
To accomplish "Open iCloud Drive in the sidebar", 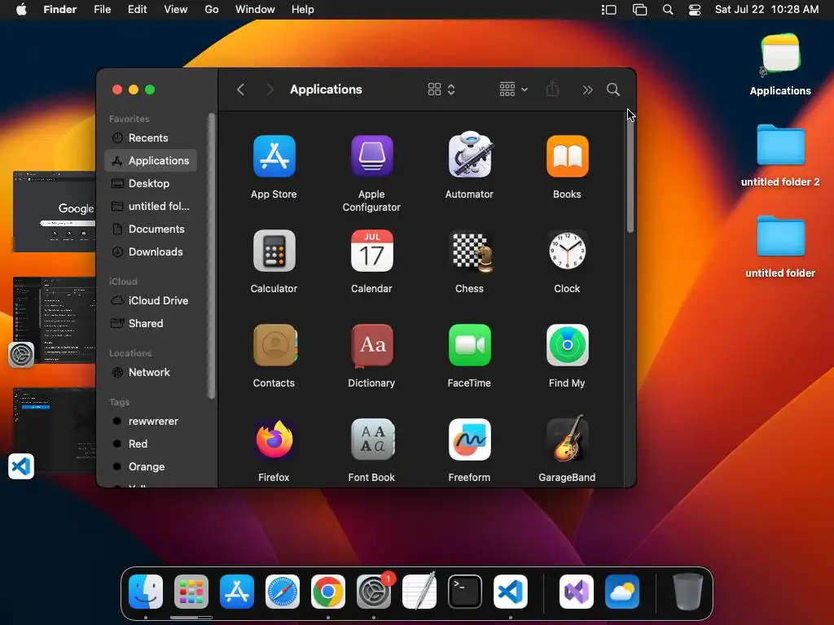I will [x=151, y=300].
